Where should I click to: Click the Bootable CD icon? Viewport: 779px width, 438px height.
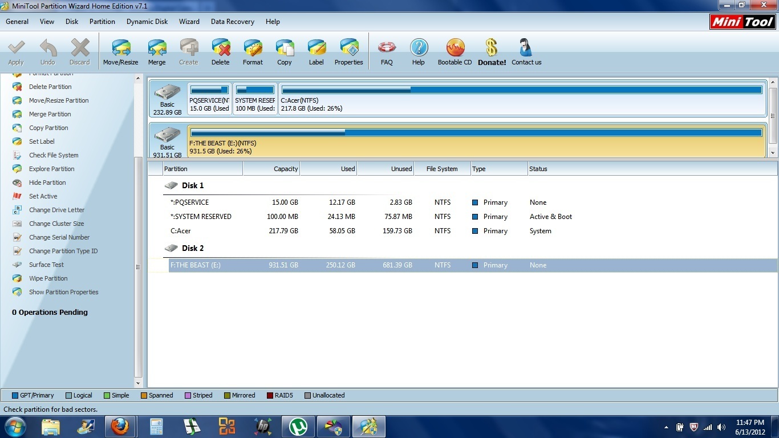tap(455, 52)
